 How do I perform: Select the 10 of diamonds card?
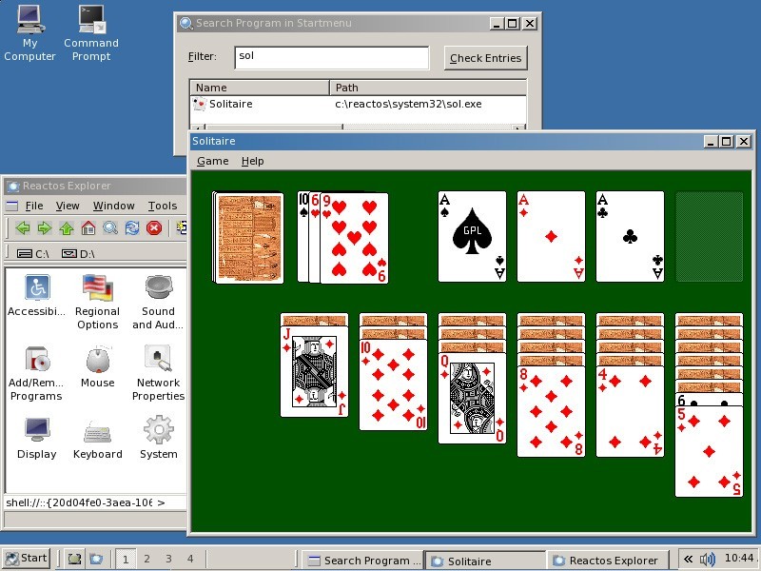pyautogui.click(x=393, y=384)
